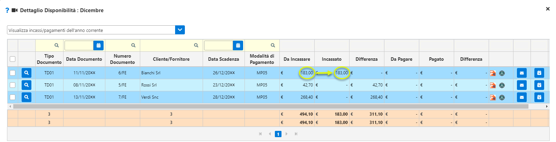Click document date 13/11/20xx cell
Viewport: 556px width, 142px height.
(84, 97)
